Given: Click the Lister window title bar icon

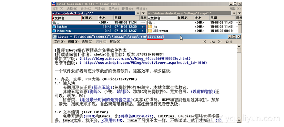Looking at the screenshot, I should click(54, 37).
